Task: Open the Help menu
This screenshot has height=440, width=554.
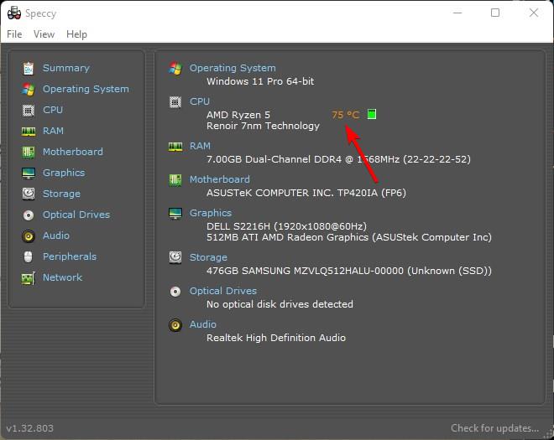Action: [x=76, y=34]
